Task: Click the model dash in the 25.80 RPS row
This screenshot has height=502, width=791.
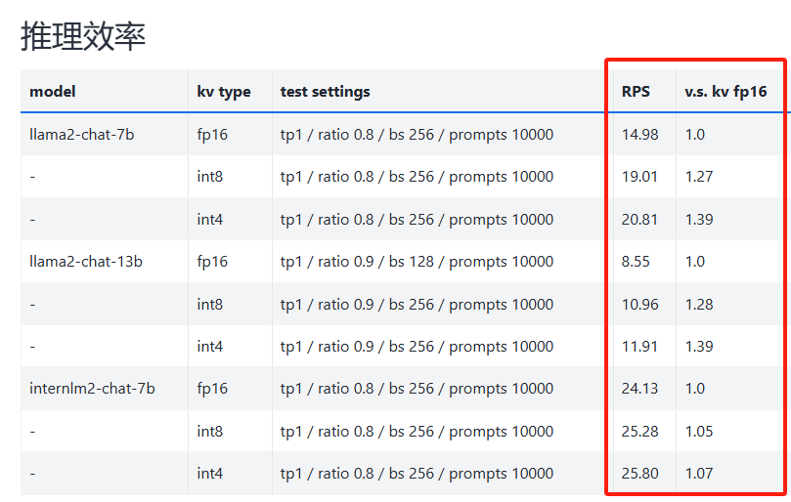Action: click(32, 474)
